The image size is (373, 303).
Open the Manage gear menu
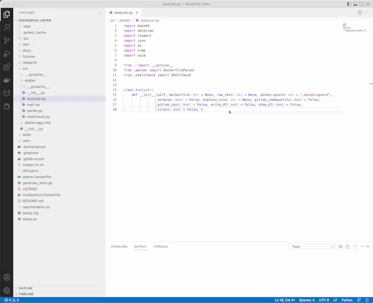[7, 290]
